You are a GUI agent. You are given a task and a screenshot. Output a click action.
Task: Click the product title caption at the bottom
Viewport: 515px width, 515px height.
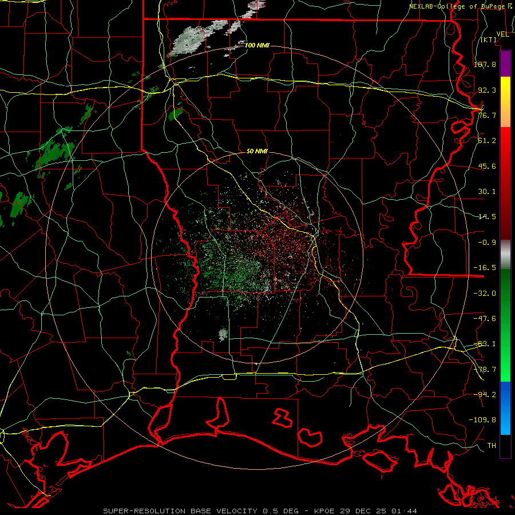coord(260,511)
